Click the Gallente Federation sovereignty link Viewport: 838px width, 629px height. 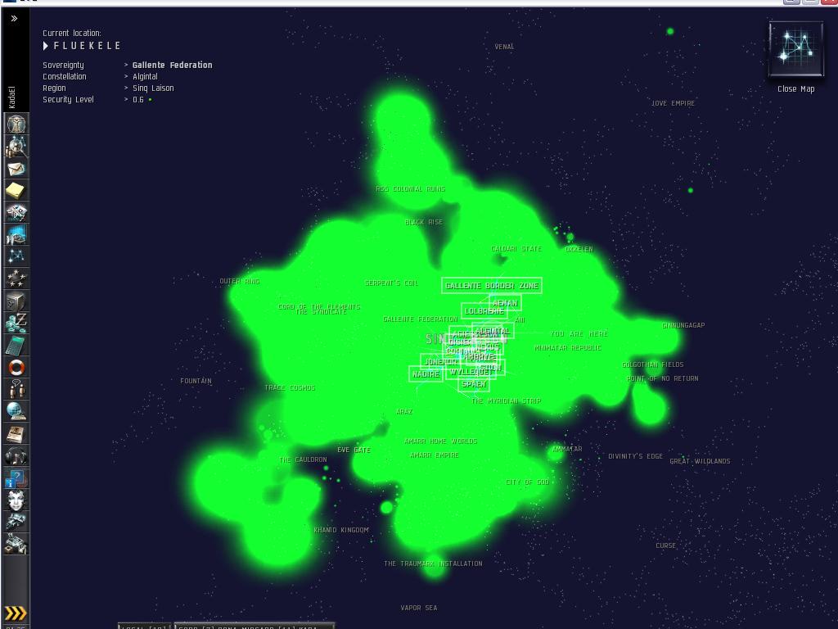pyautogui.click(x=172, y=65)
